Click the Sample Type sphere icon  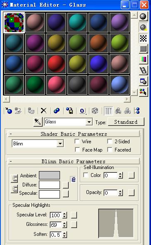(143, 17)
